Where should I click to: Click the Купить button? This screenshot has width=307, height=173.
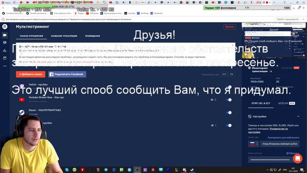point(229,27)
